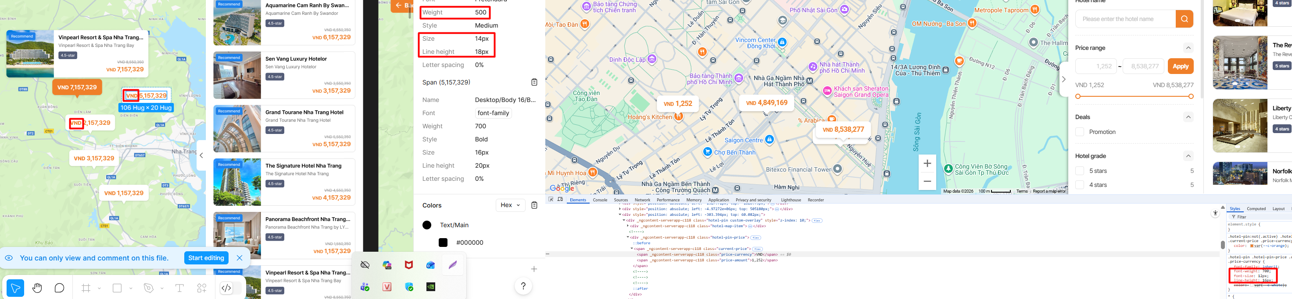1292x299 pixels.
Task: Click the left handle of price slider
Action: 1078,96
